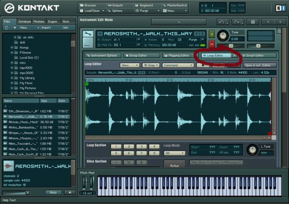Expand the FXhome folder
Screen dimensions: 289x204
coord(12,52)
